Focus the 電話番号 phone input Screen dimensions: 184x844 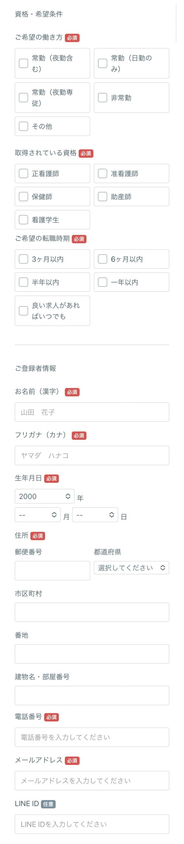pos(92,737)
